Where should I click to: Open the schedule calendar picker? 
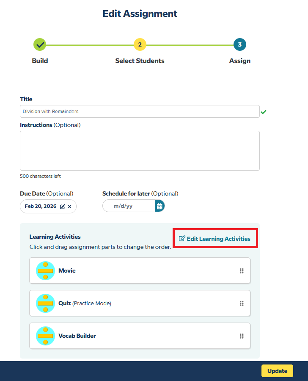click(159, 206)
